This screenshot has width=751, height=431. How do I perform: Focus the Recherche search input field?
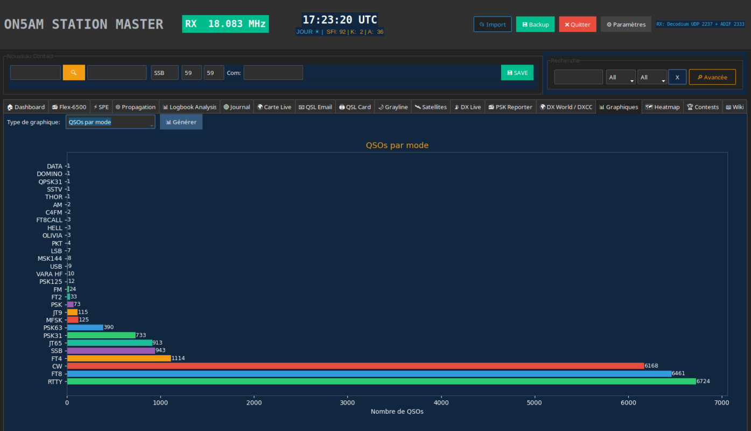tap(578, 77)
